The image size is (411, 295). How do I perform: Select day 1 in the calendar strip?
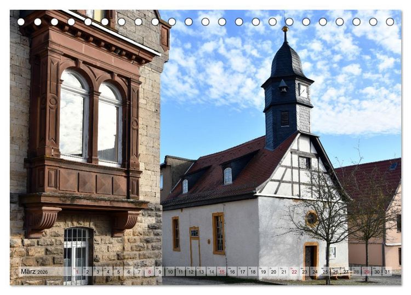click(77, 271)
